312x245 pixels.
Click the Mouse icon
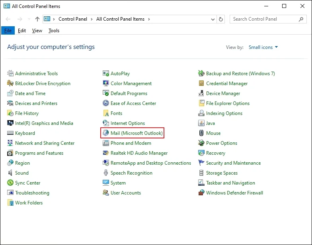coord(201,133)
